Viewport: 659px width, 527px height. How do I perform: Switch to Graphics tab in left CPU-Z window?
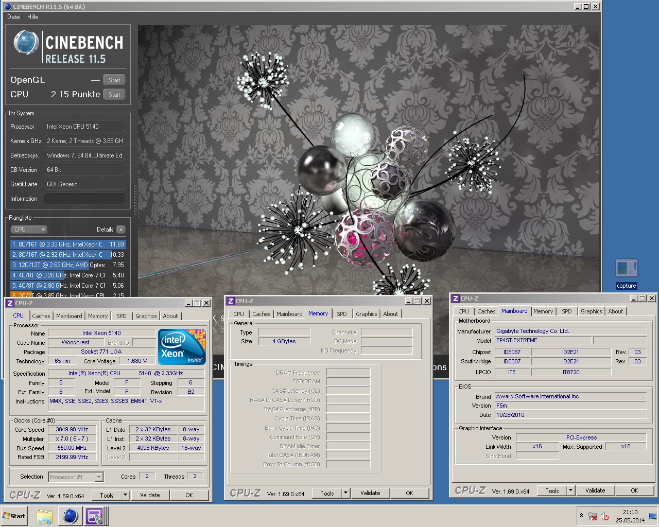tap(146, 316)
